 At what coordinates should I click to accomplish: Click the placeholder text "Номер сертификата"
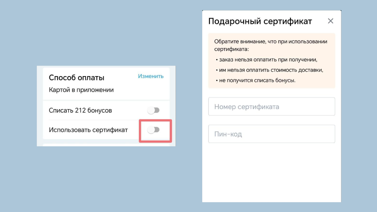point(246,107)
